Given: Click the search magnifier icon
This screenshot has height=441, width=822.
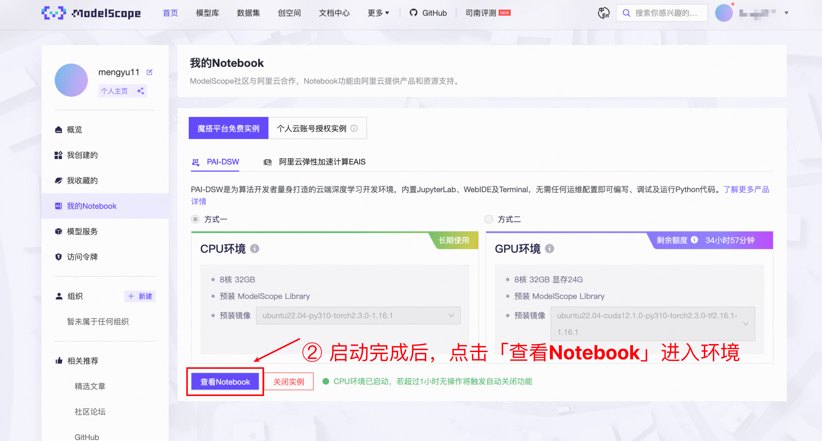Looking at the screenshot, I should [x=626, y=13].
